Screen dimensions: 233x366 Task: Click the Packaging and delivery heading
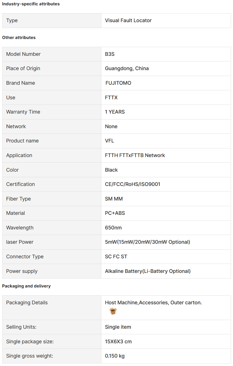(x=26, y=286)
